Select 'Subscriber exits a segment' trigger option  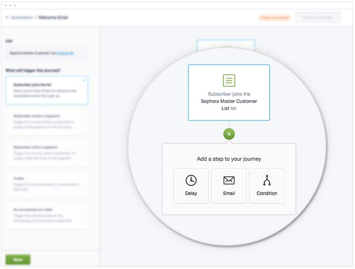pyautogui.click(x=46, y=153)
